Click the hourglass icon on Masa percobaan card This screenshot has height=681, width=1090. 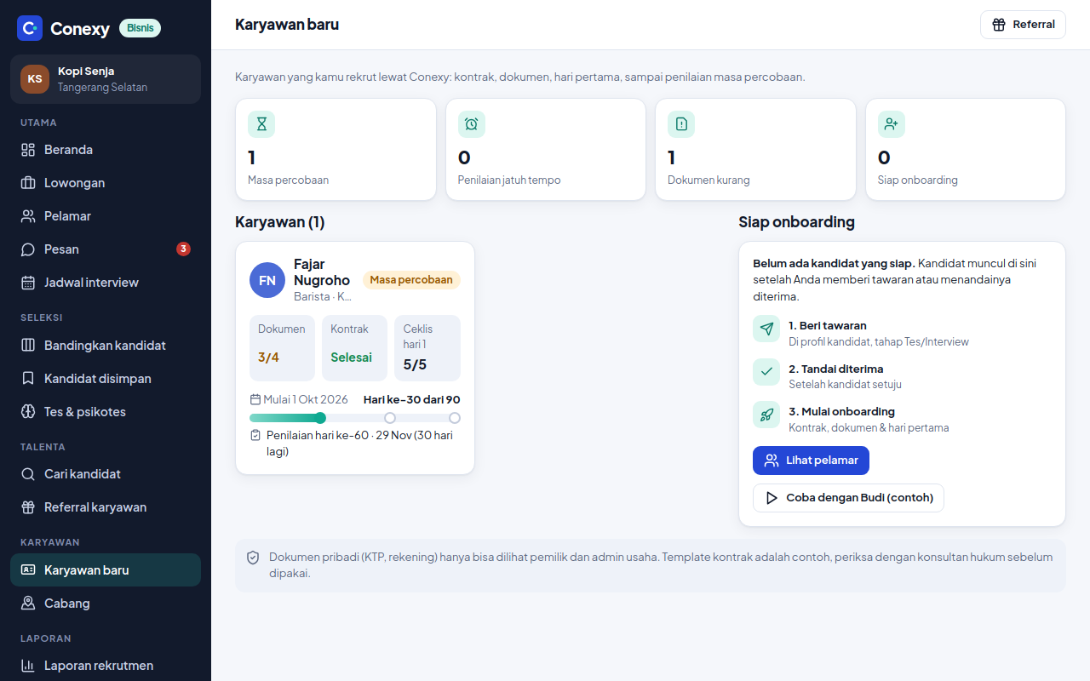(261, 124)
